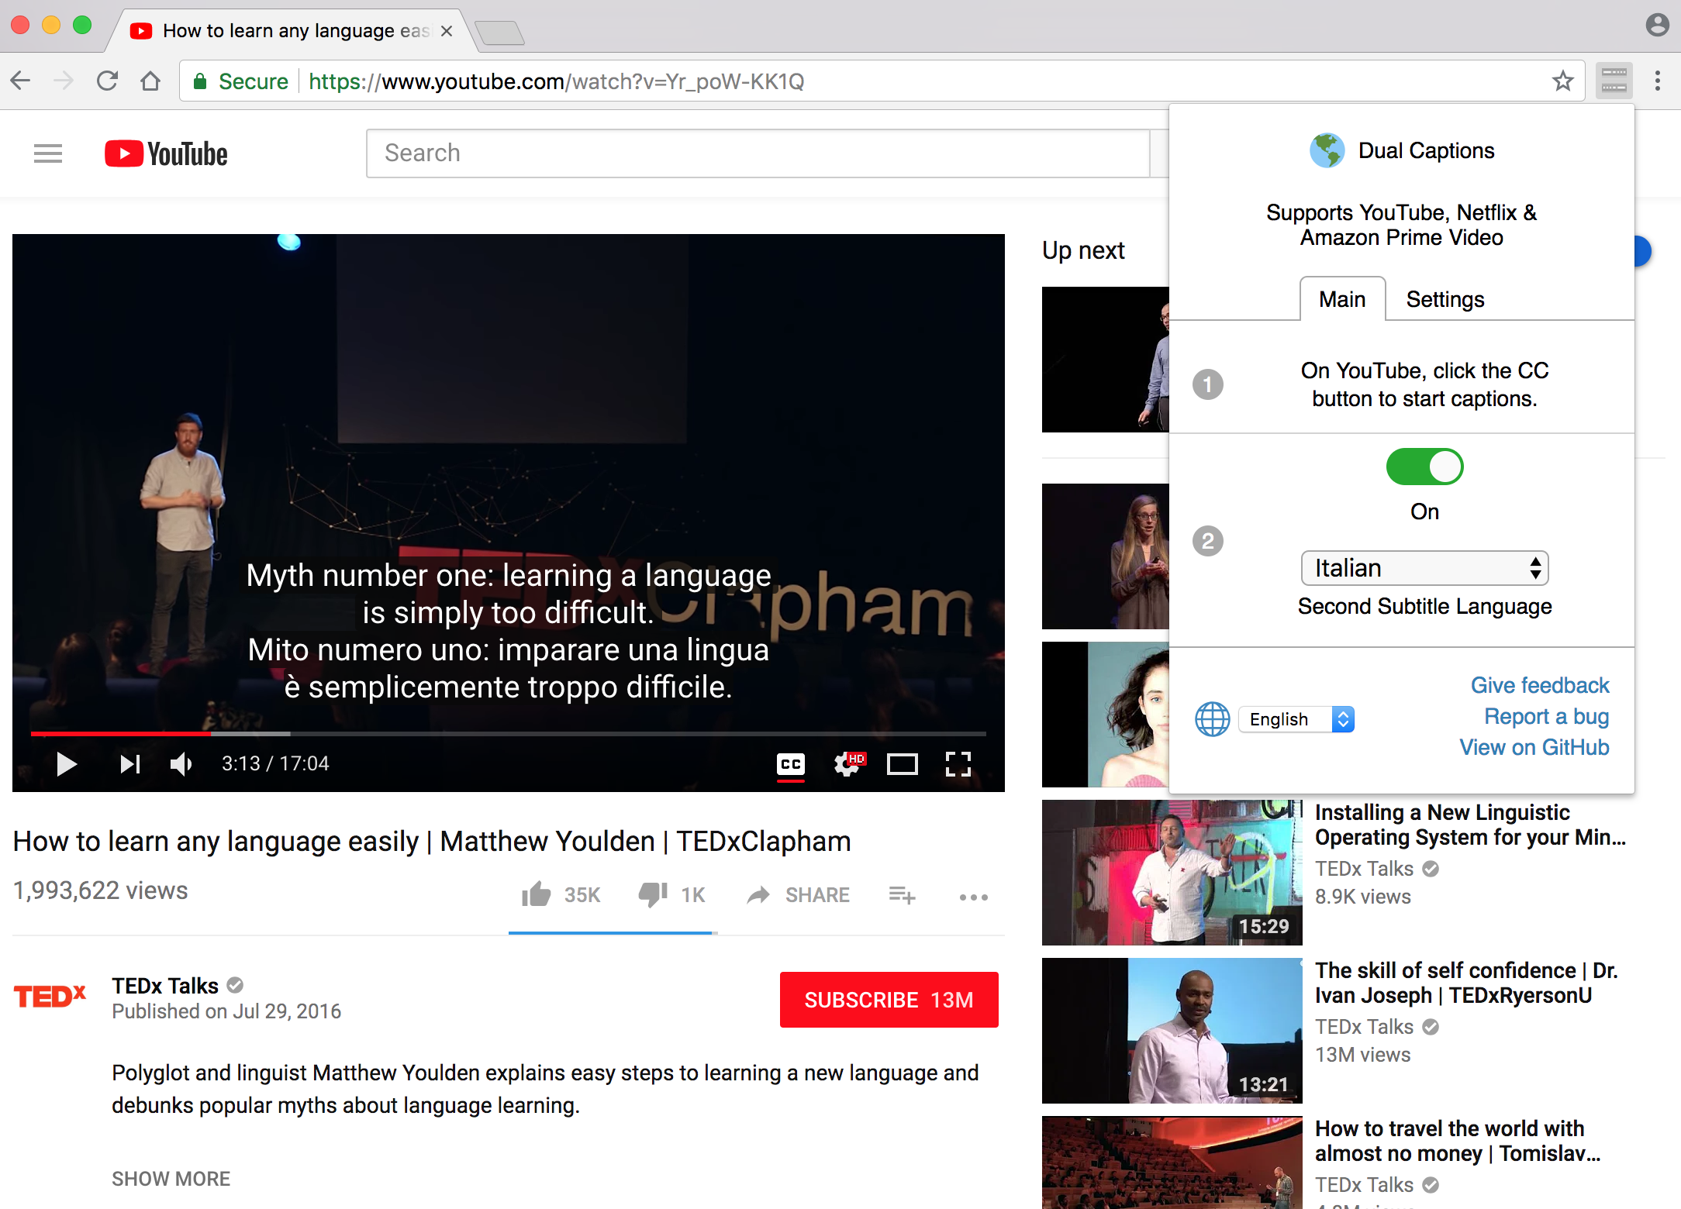Image resolution: width=1681 pixels, height=1209 pixels.
Task: Open the Italian second subtitle dropdown
Action: click(1424, 568)
